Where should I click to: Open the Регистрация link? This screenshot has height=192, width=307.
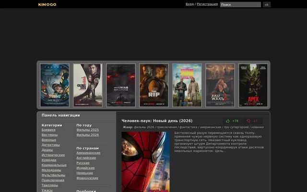207,4
